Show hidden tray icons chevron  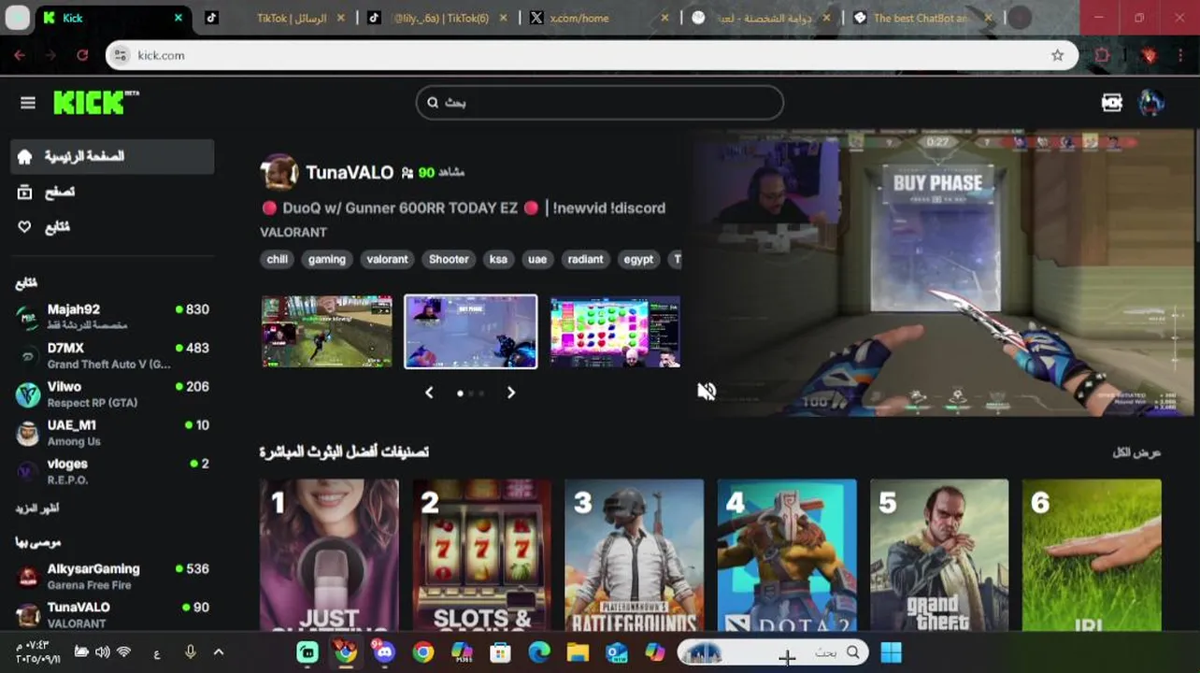point(219,652)
